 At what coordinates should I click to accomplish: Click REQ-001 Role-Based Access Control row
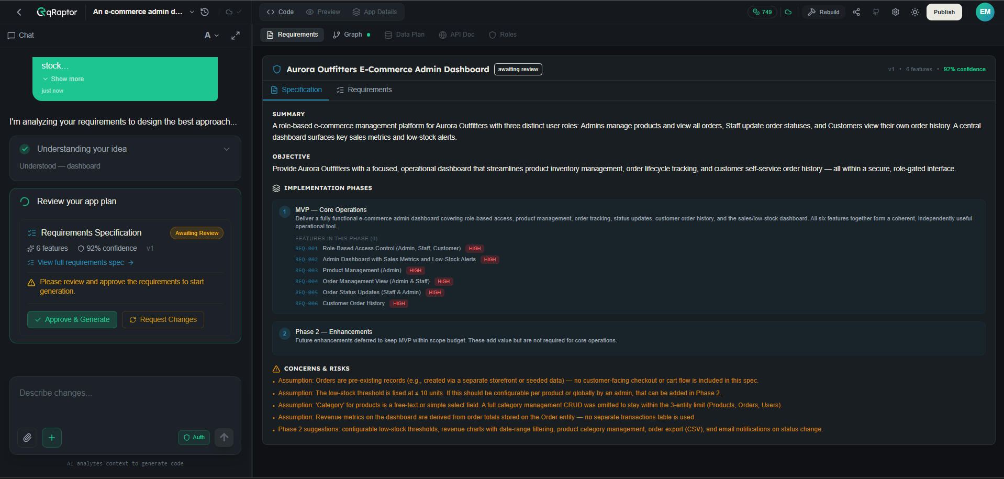389,249
